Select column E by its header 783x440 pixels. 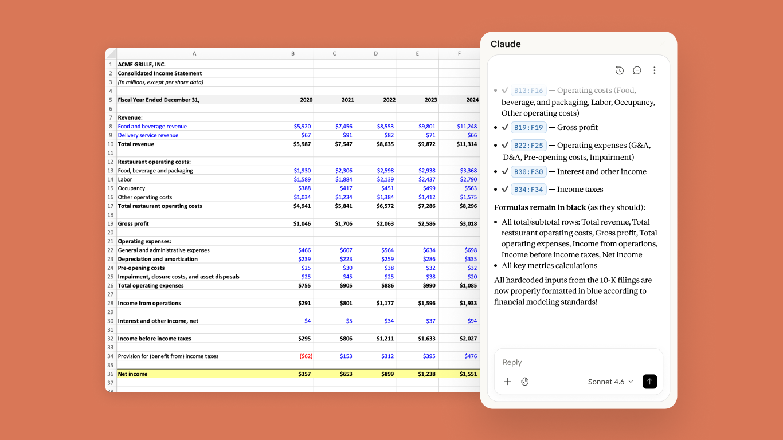pos(417,54)
